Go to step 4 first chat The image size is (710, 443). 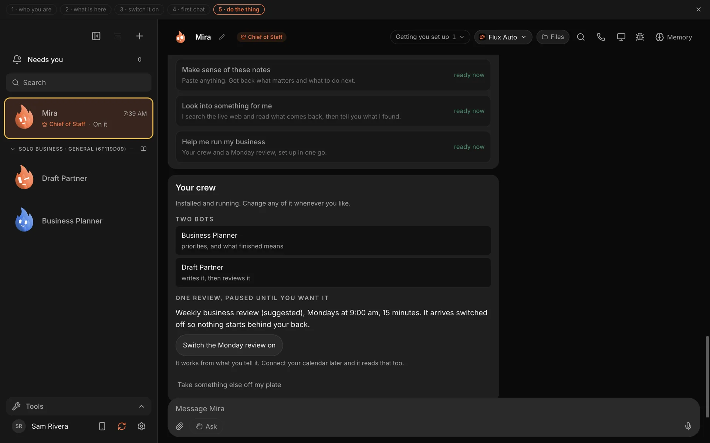pyautogui.click(x=189, y=10)
